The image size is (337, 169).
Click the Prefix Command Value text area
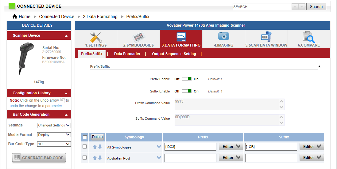click(x=230, y=104)
